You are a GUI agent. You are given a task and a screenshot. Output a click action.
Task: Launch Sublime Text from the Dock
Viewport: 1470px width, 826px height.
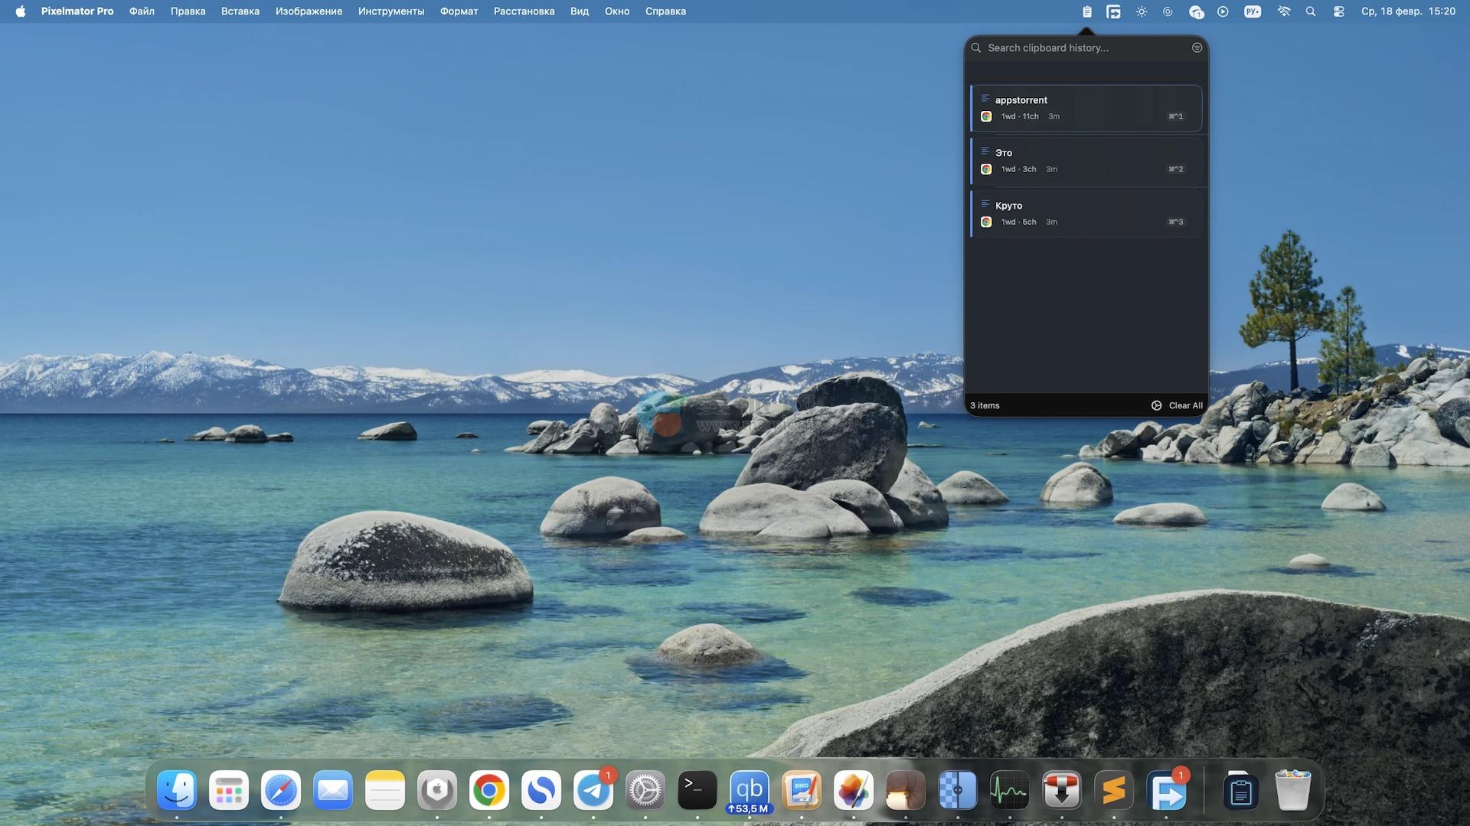point(1113,790)
